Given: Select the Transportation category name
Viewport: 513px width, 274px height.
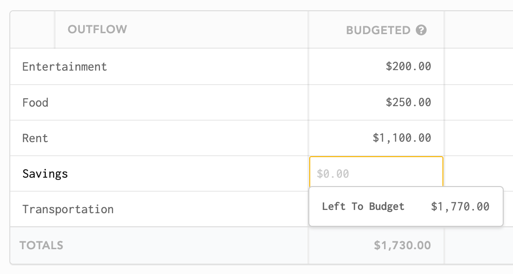Looking at the screenshot, I should [68, 209].
